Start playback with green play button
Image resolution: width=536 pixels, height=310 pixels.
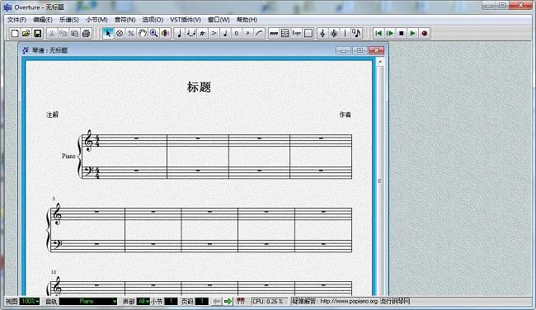coord(412,33)
